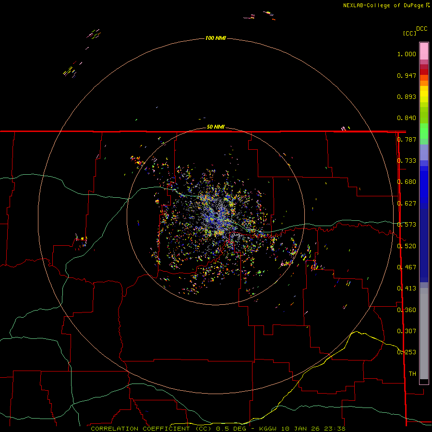The height and width of the screenshot is (432, 432).
Task: Click the CORRELATION COEFFICIENT caption title
Action: 140,429
